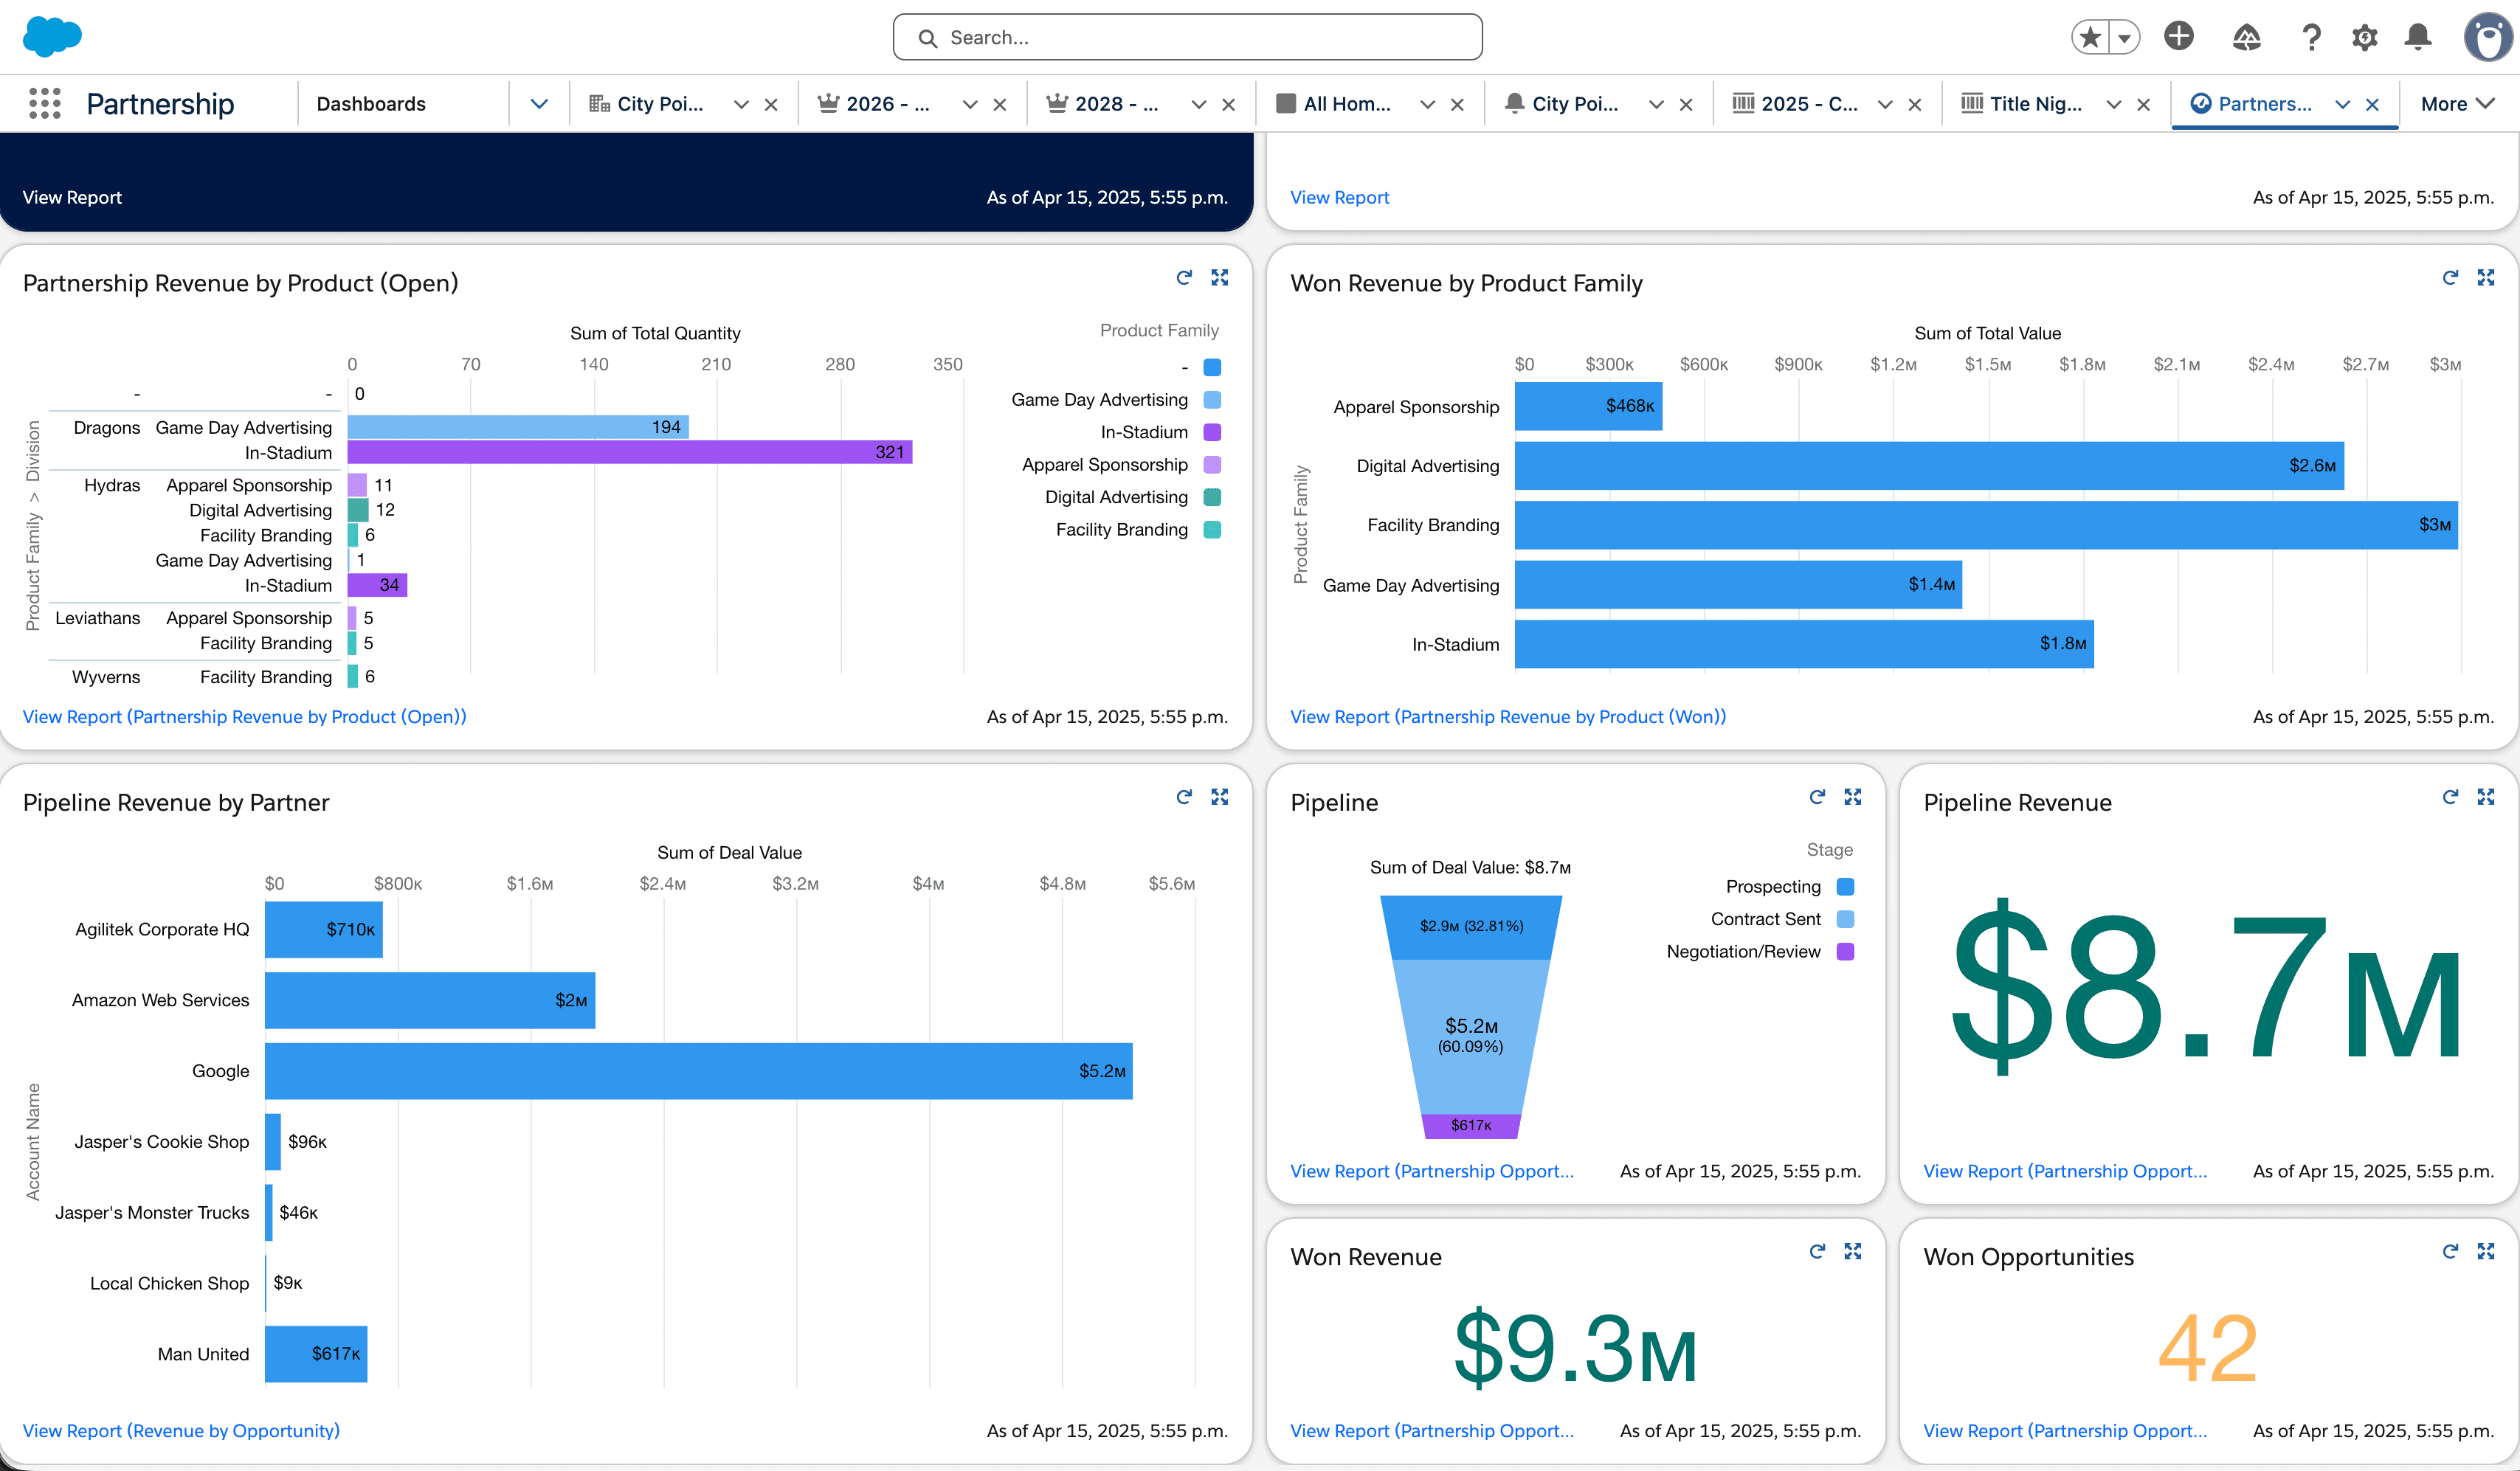
Task: Refresh the Won Revenue by Product Family chart
Action: pos(2449,278)
